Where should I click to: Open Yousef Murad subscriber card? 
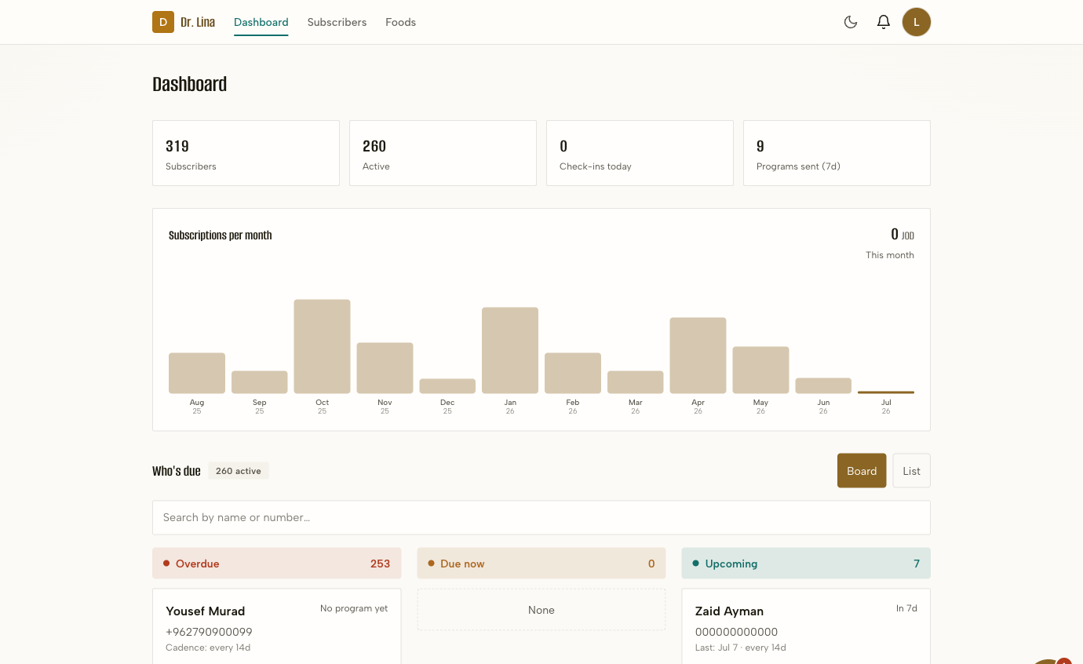pos(276,627)
